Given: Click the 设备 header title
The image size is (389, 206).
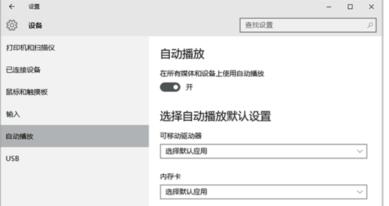Looking at the screenshot, I should [35, 25].
